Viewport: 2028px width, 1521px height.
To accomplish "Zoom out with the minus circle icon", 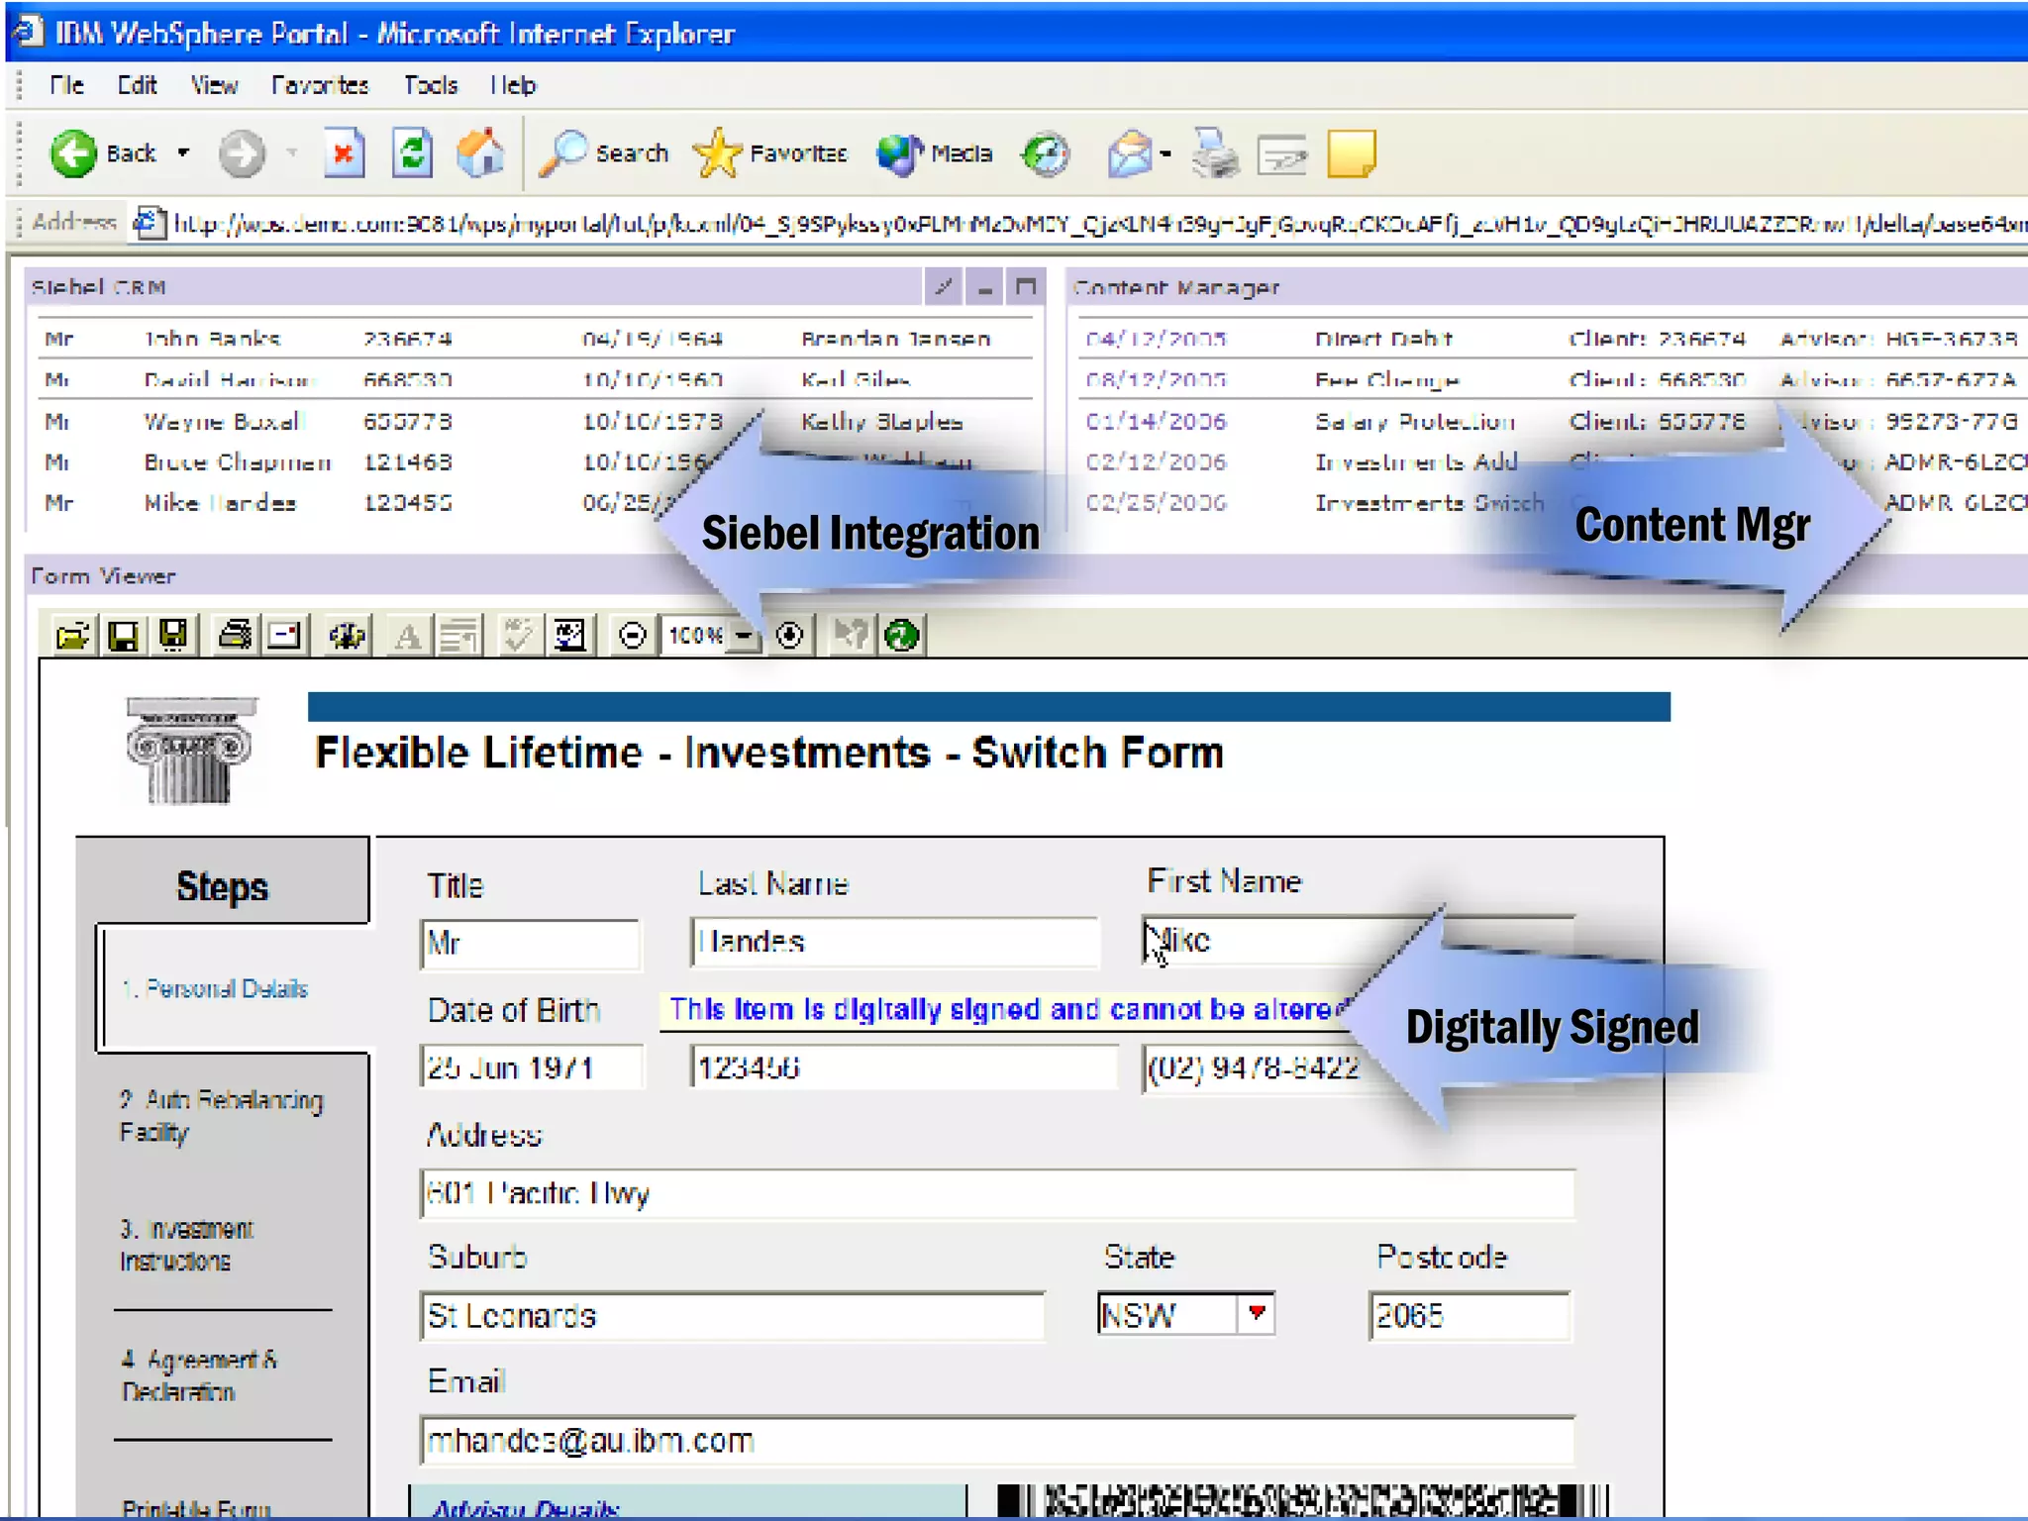I will (x=632, y=635).
